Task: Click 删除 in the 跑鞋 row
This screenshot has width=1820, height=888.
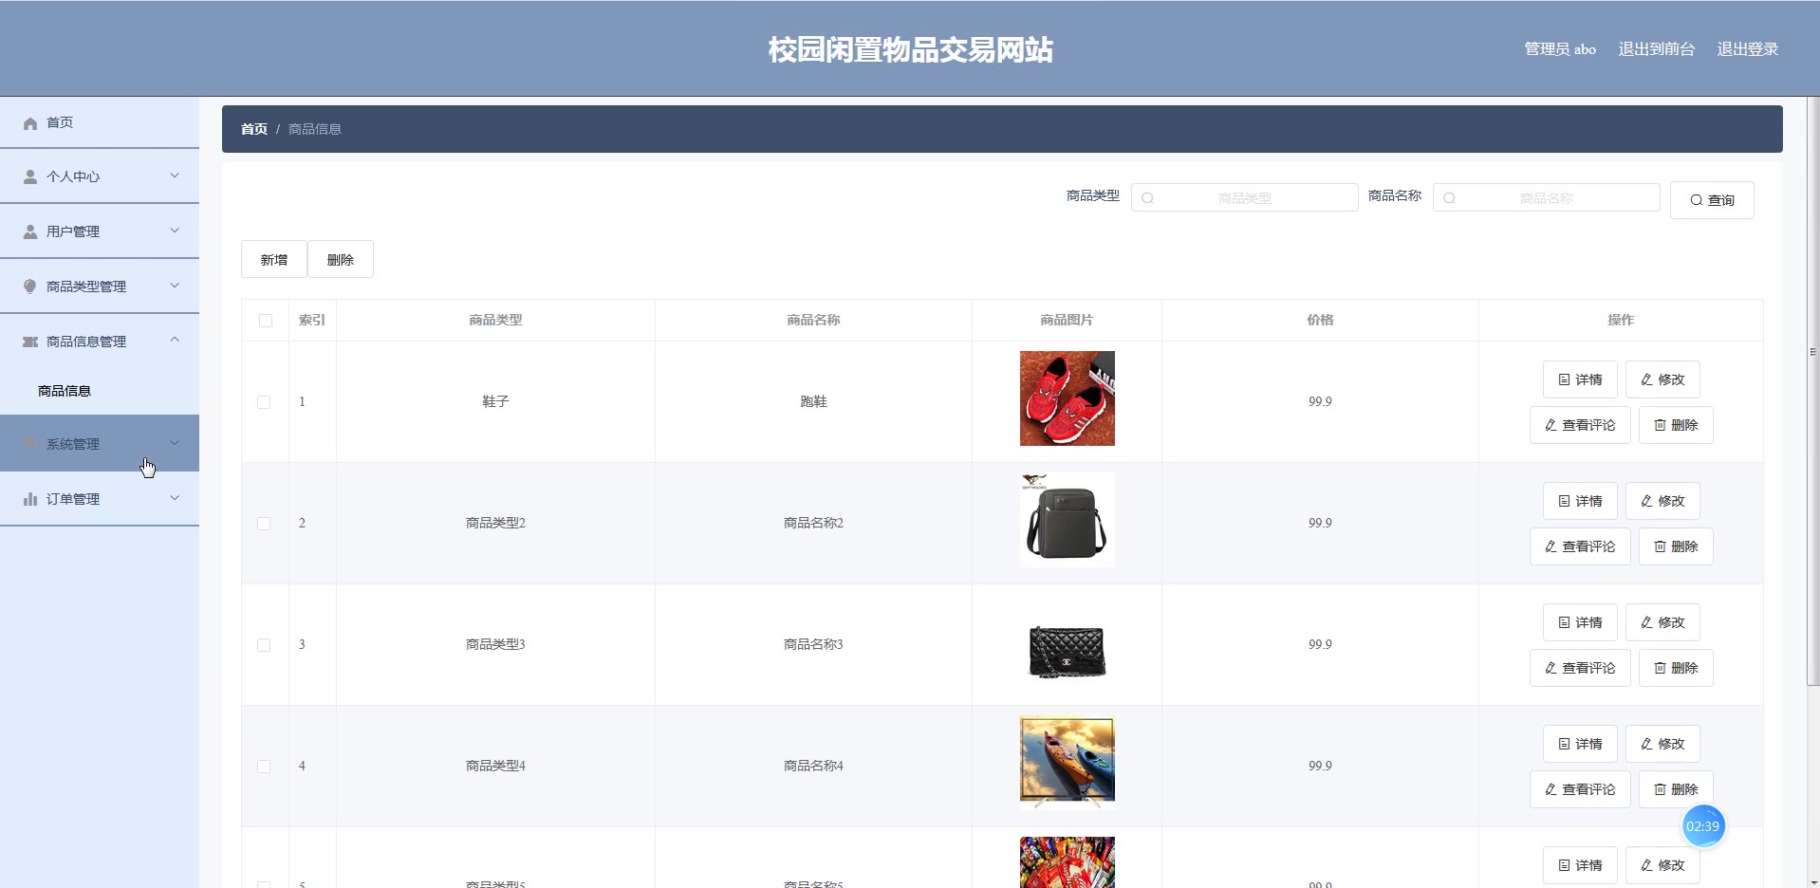Action: point(1676,425)
